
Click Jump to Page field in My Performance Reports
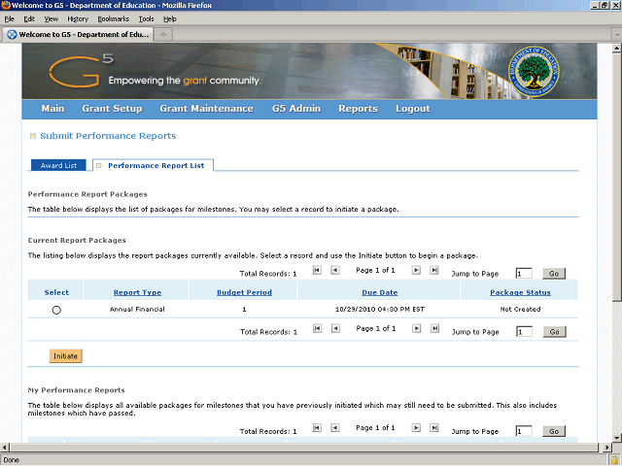point(524,431)
